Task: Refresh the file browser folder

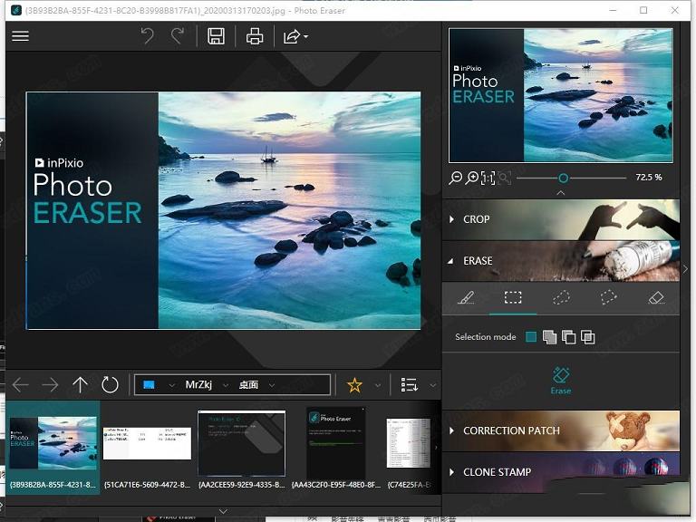Action: 110,385
